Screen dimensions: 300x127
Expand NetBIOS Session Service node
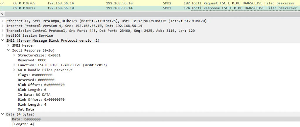coord(3,35)
